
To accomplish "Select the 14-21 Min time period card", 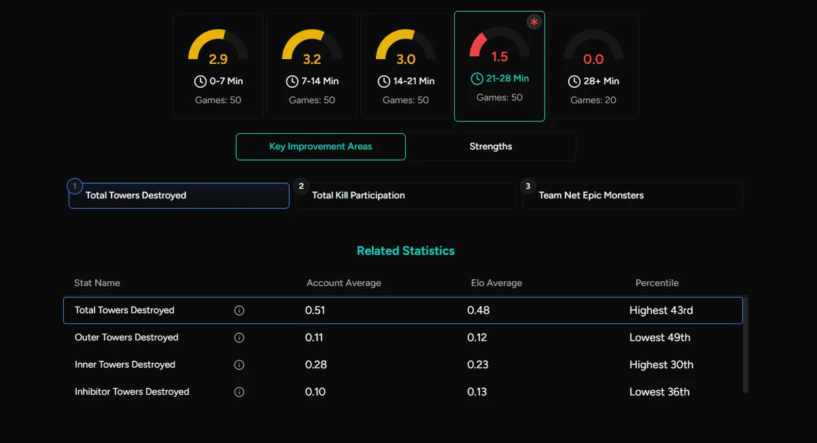I will [405, 66].
